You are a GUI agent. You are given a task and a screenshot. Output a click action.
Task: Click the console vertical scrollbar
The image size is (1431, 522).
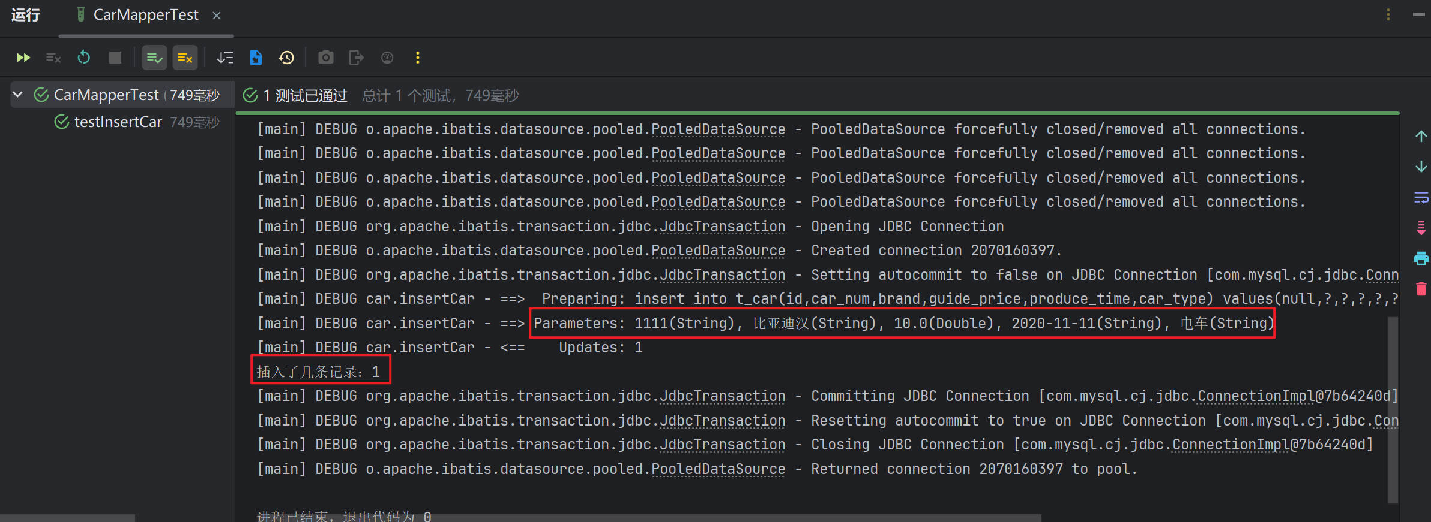coord(1393,408)
